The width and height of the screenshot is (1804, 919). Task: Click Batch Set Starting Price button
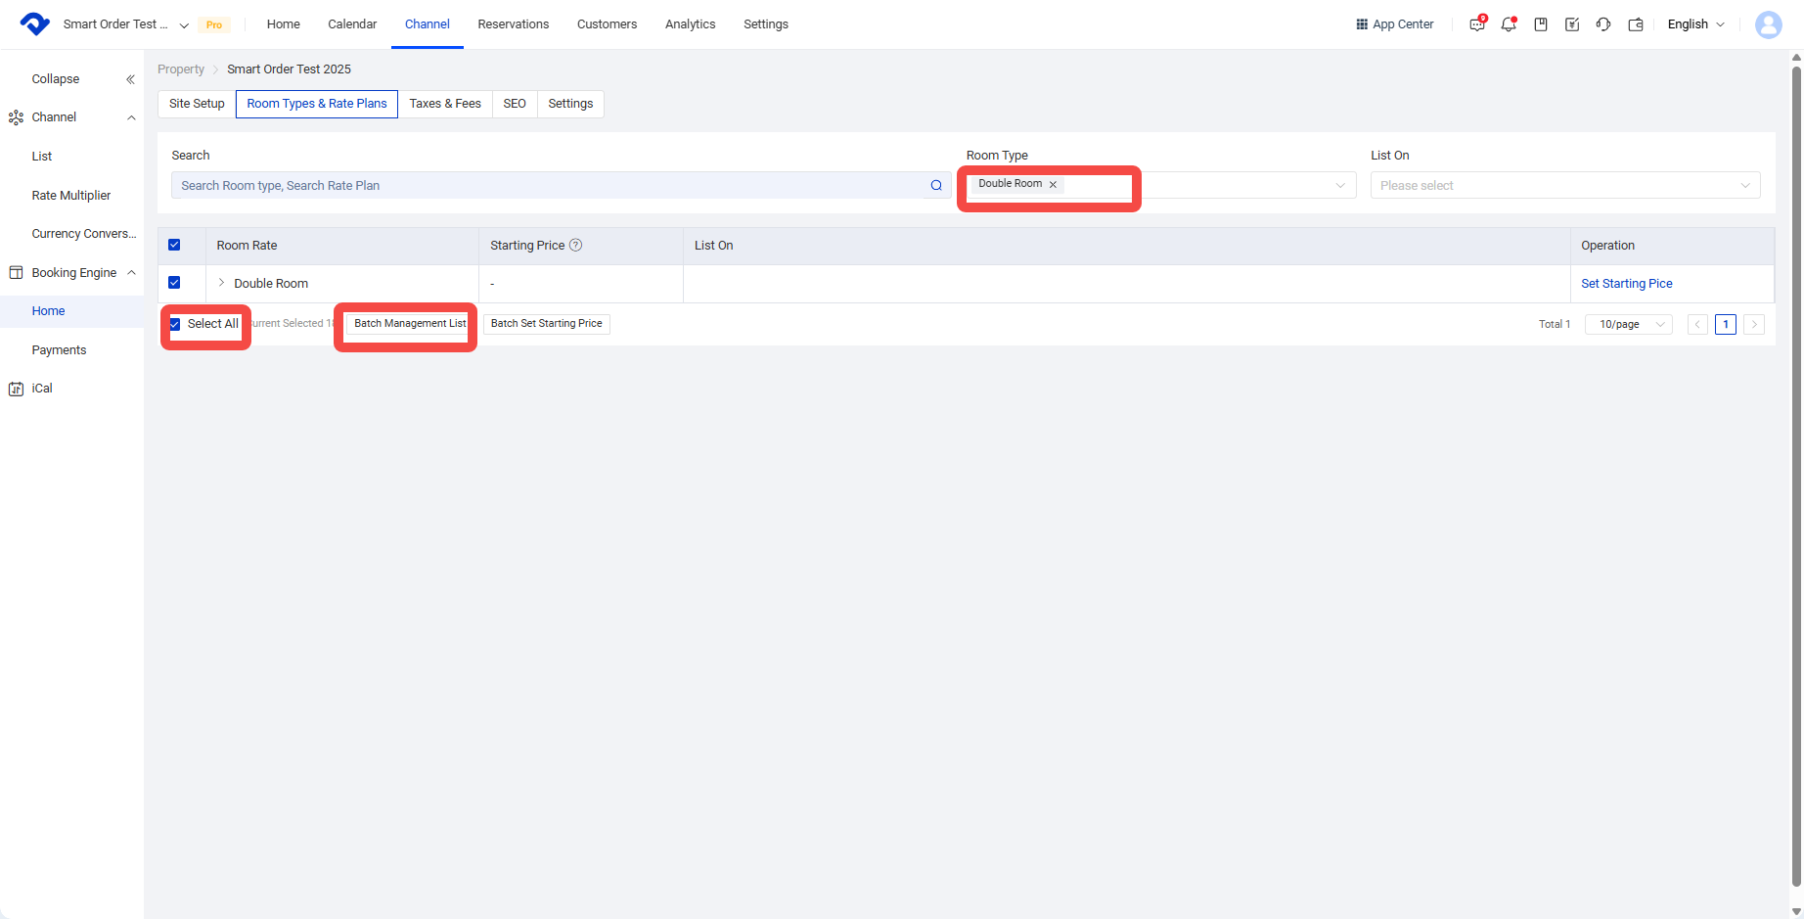pos(547,324)
